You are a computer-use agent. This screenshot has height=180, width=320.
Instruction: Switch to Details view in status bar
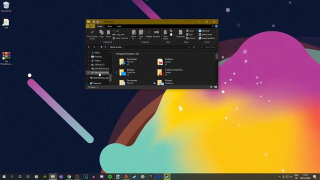click(211, 87)
